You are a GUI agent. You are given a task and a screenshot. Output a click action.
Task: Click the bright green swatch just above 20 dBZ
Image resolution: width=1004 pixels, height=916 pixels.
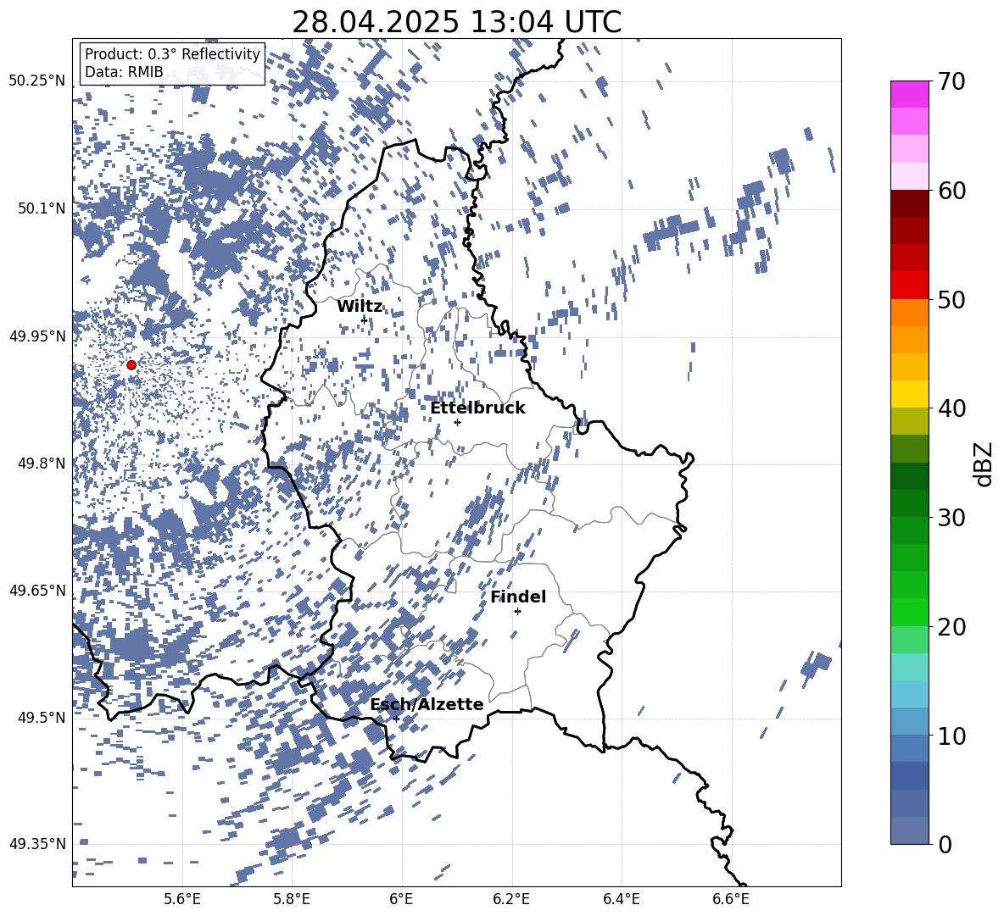click(x=910, y=612)
